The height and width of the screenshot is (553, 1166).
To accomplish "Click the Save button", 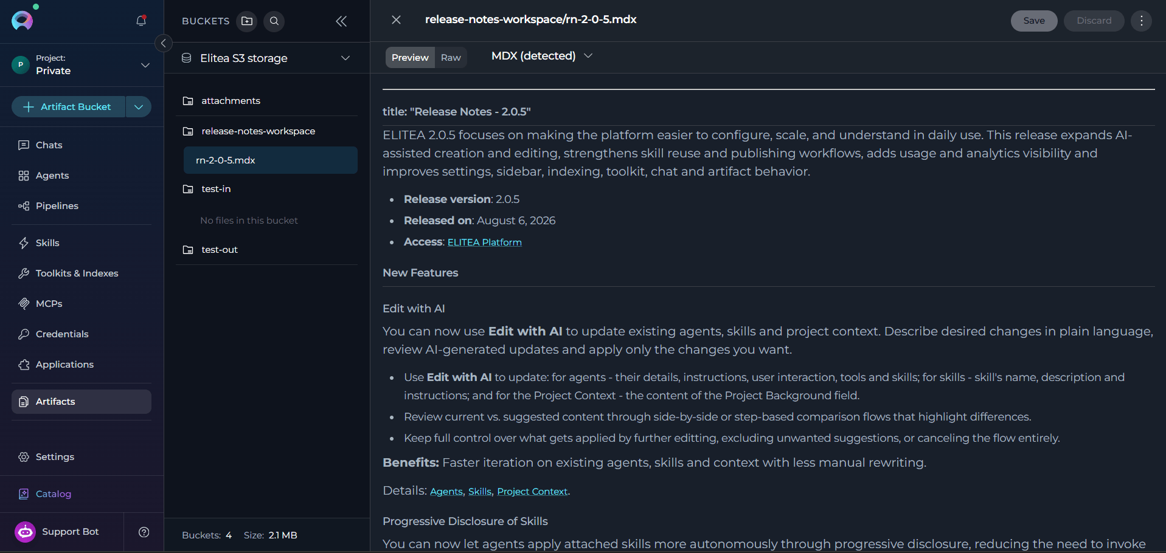I will (x=1034, y=21).
